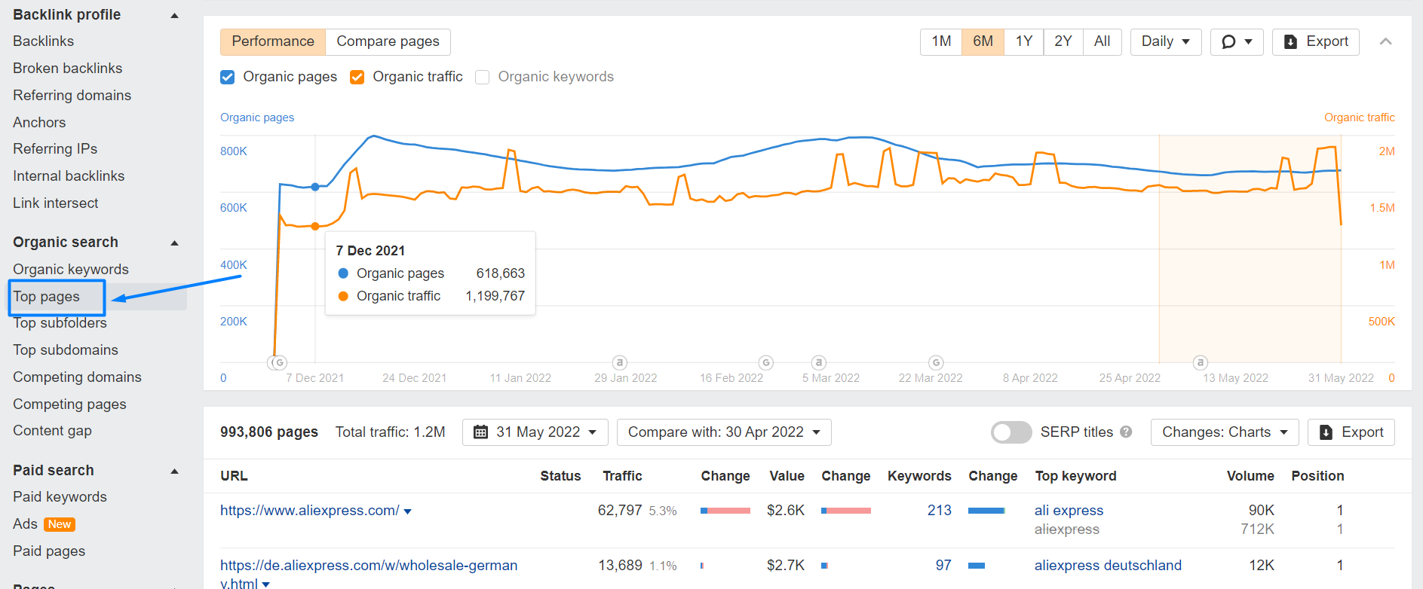Click the Google update marker near 7 Dec 2021

(x=278, y=362)
